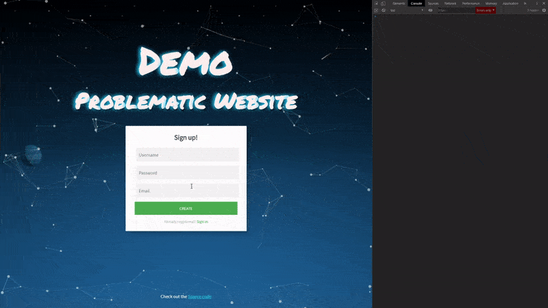Screen dimensions: 548x308
Task: Open the Memory tab
Action: (491, 3)
